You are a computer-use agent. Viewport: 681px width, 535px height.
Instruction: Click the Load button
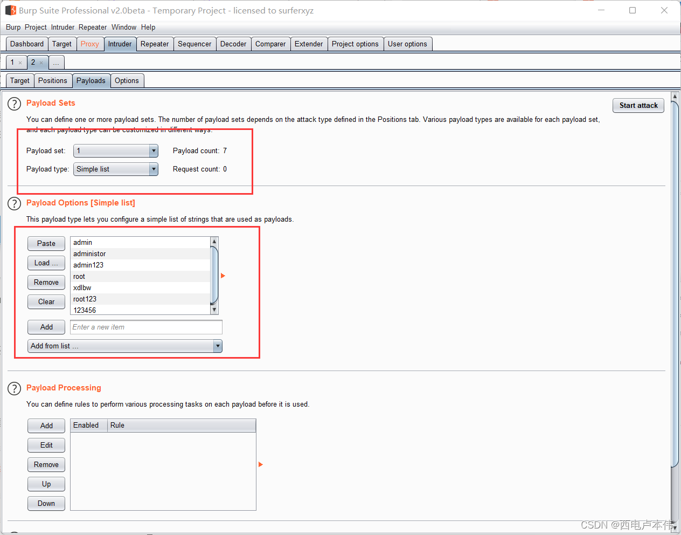coord(46,263)
